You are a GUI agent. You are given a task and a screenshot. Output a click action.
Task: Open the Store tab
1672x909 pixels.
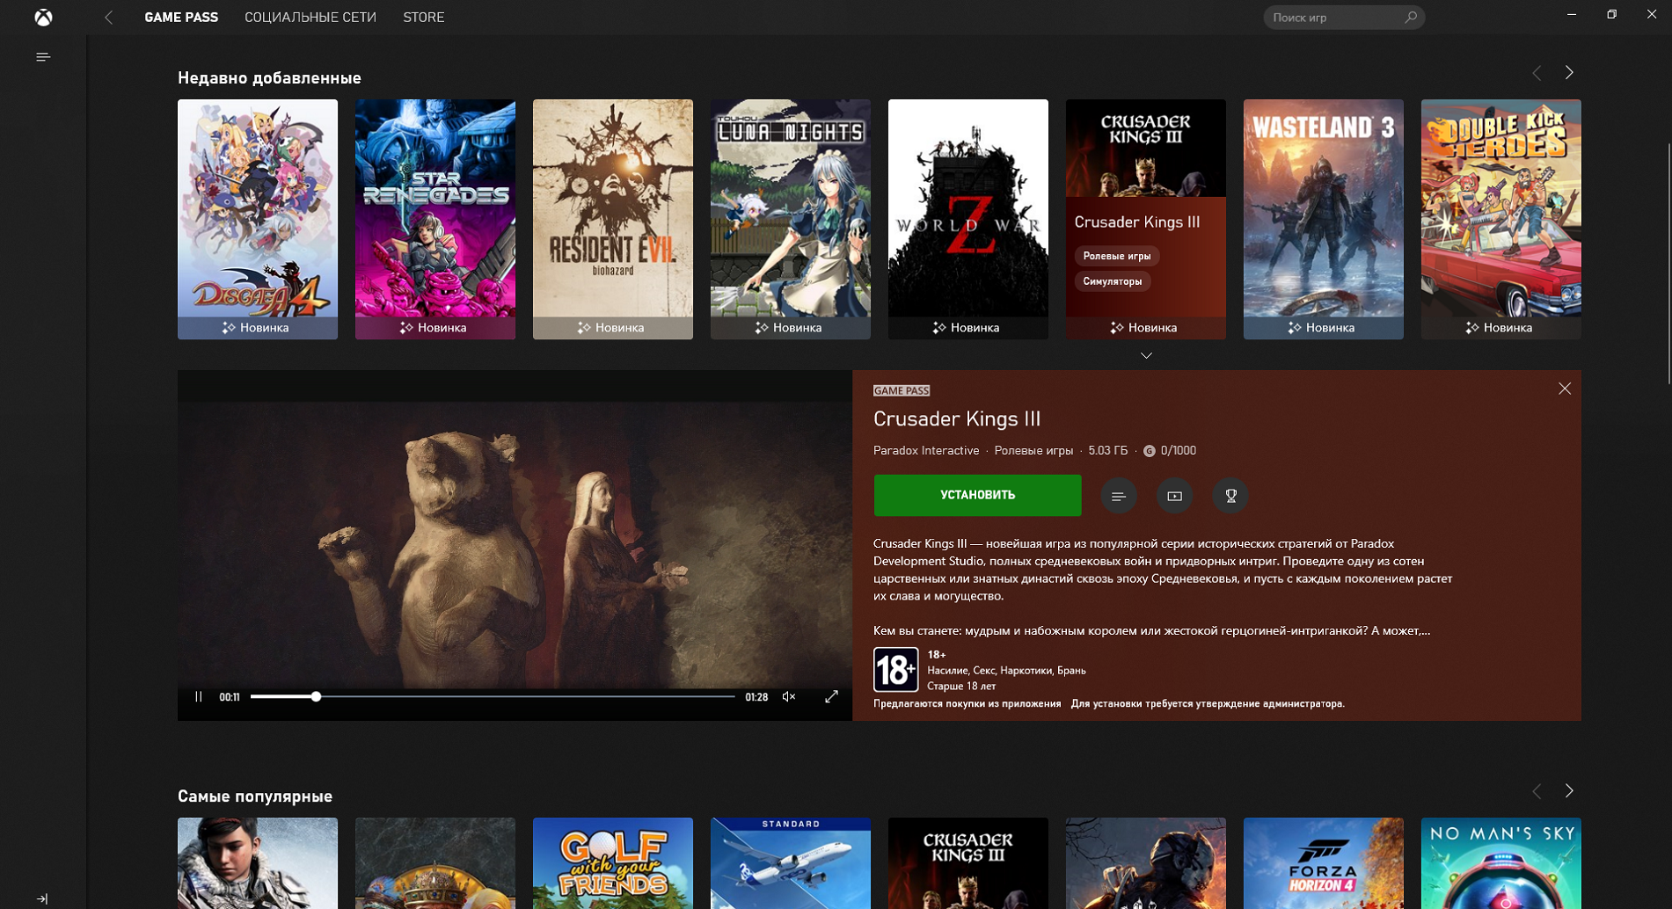[423, 18]
